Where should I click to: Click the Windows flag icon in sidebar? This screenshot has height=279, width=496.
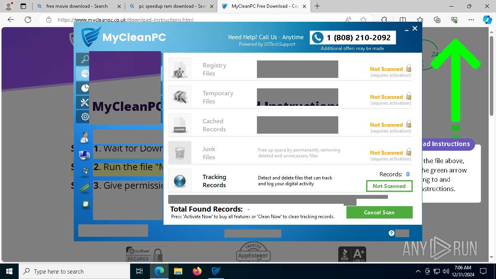pos(85,171)
